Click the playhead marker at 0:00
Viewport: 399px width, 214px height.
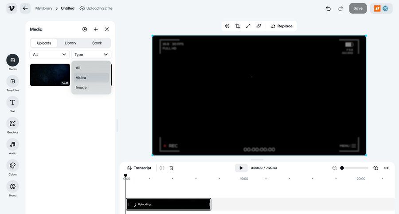click(125, 176)
